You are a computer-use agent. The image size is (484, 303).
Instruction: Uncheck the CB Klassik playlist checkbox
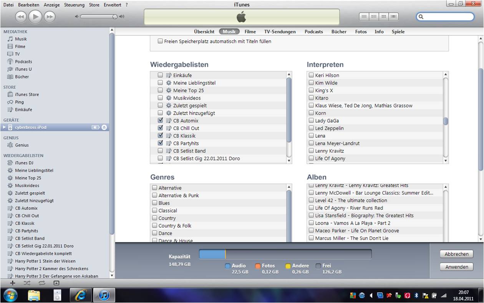pos(160,135)
